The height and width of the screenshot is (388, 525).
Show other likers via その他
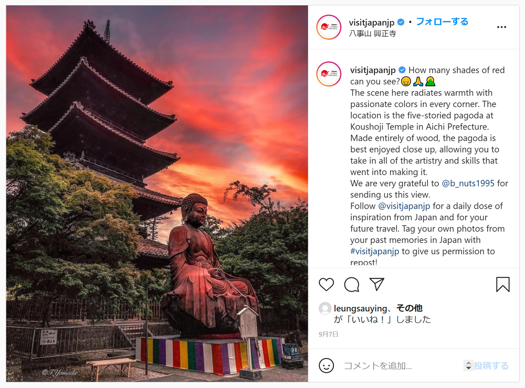point(409,308)
